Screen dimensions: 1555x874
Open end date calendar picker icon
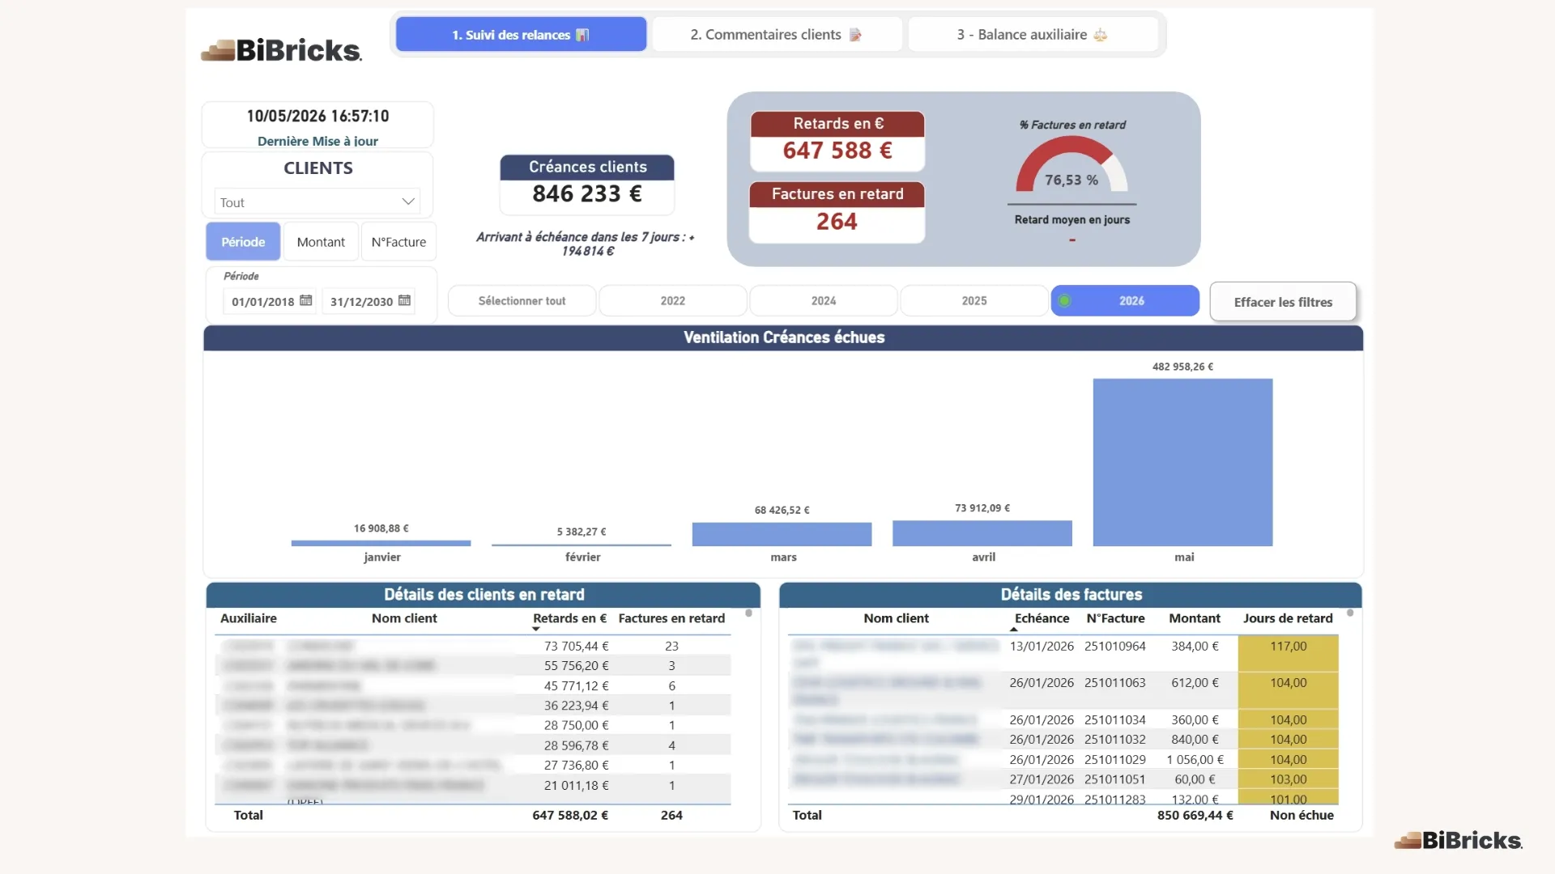tap(404, 300)
